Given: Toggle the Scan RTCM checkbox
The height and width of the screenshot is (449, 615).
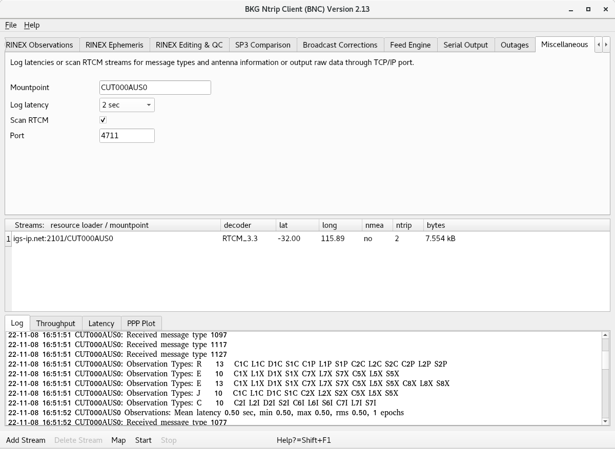Looking at the screenshot, I should (x=103, y=120).
